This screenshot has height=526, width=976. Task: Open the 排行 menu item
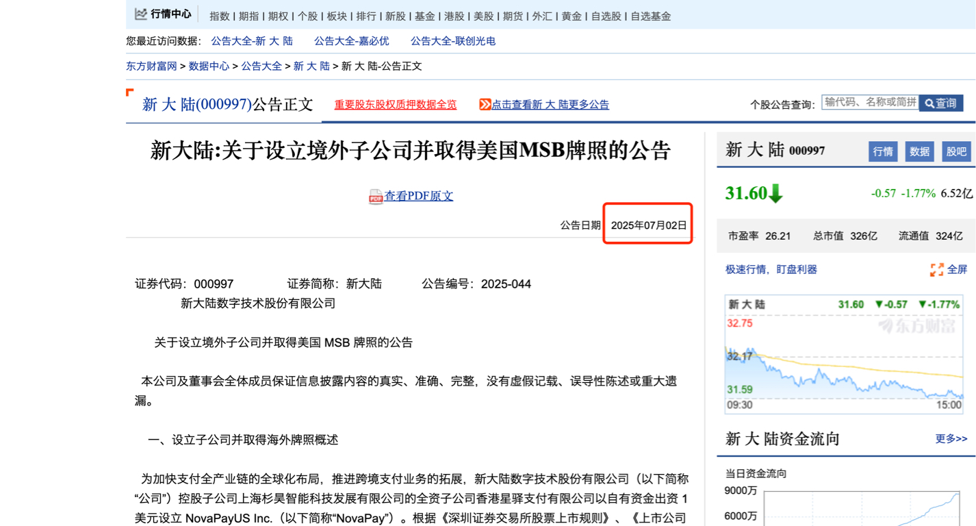click(x=366, y=16)
